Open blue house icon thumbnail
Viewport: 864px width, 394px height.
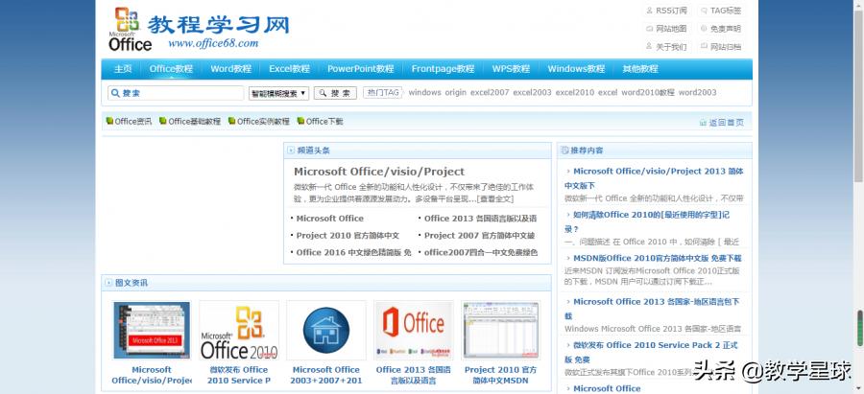pyautogui.click(x=326, y=330)
